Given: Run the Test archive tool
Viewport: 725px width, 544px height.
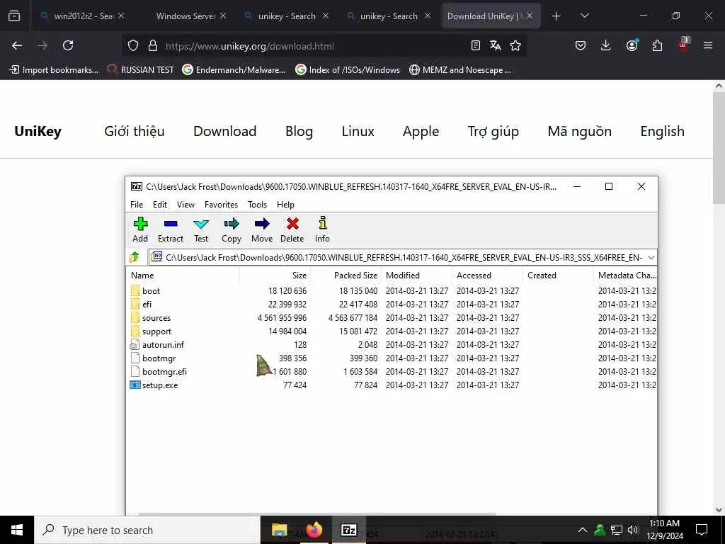Looking at the screenshot, I should coord(200,230).
